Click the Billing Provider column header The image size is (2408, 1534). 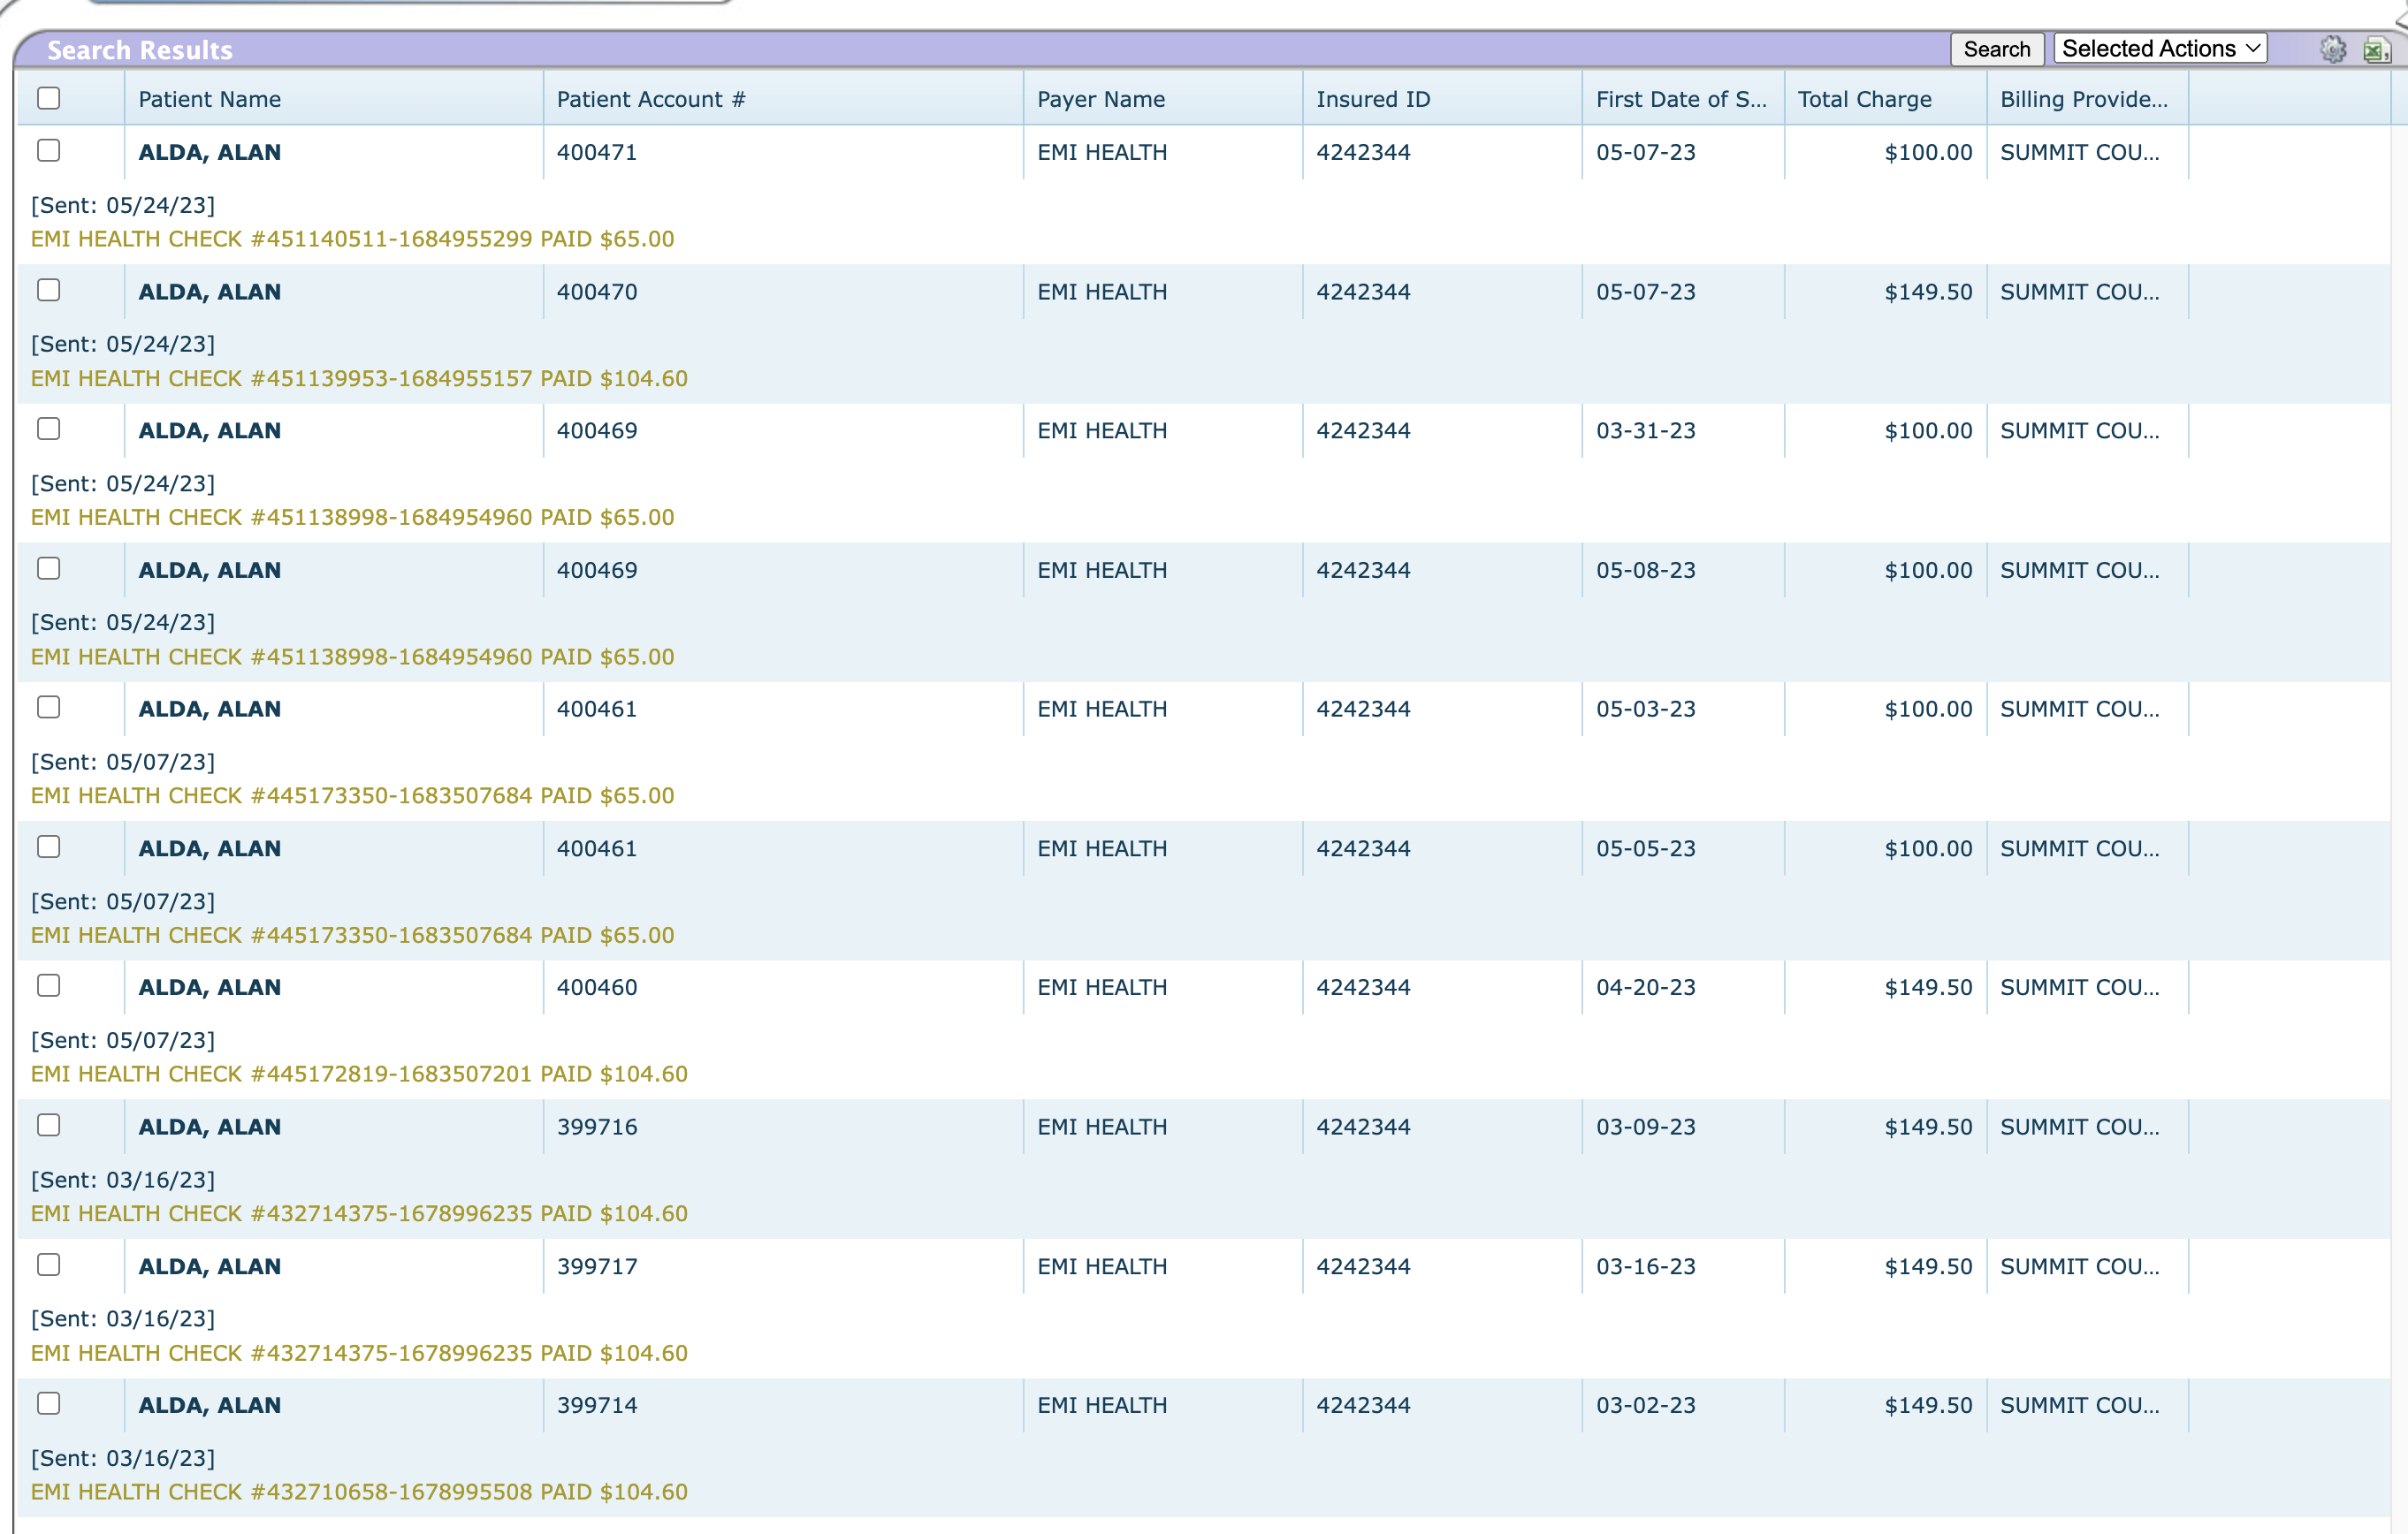(2083, 99)
